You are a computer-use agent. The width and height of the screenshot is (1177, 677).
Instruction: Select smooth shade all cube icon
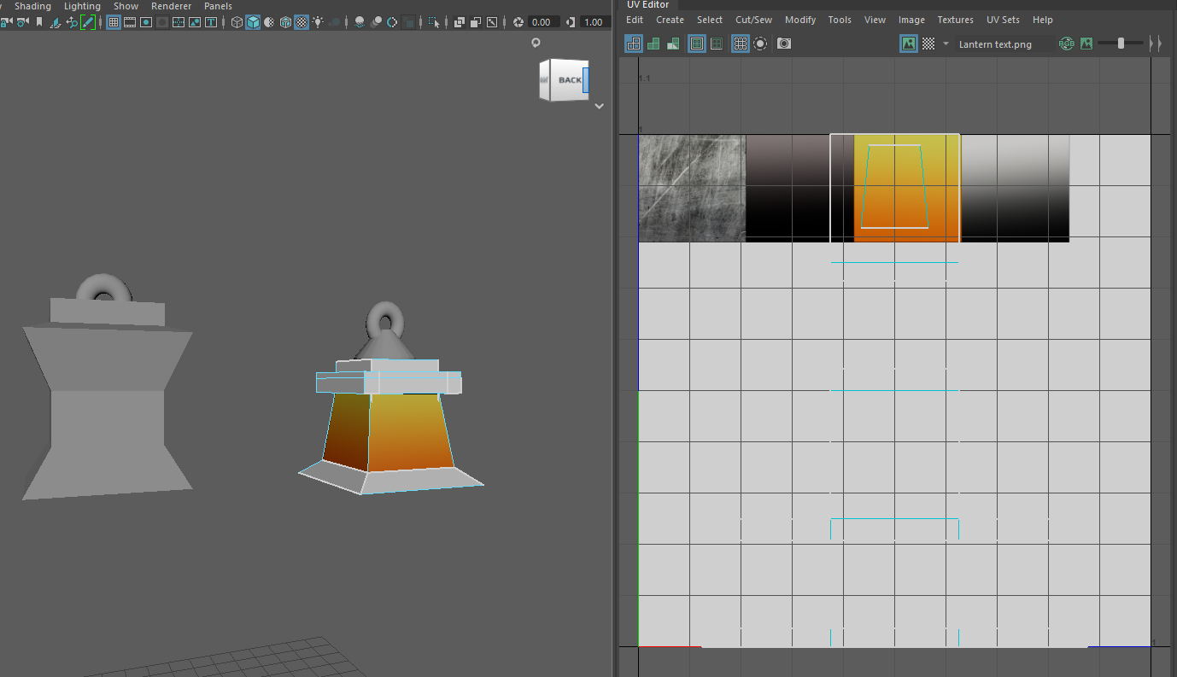click(x=253, y=22)
